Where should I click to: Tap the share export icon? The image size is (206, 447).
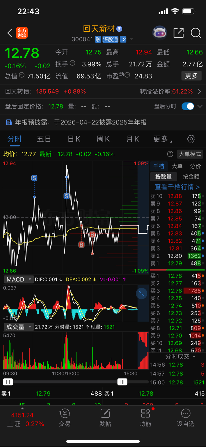179,33
